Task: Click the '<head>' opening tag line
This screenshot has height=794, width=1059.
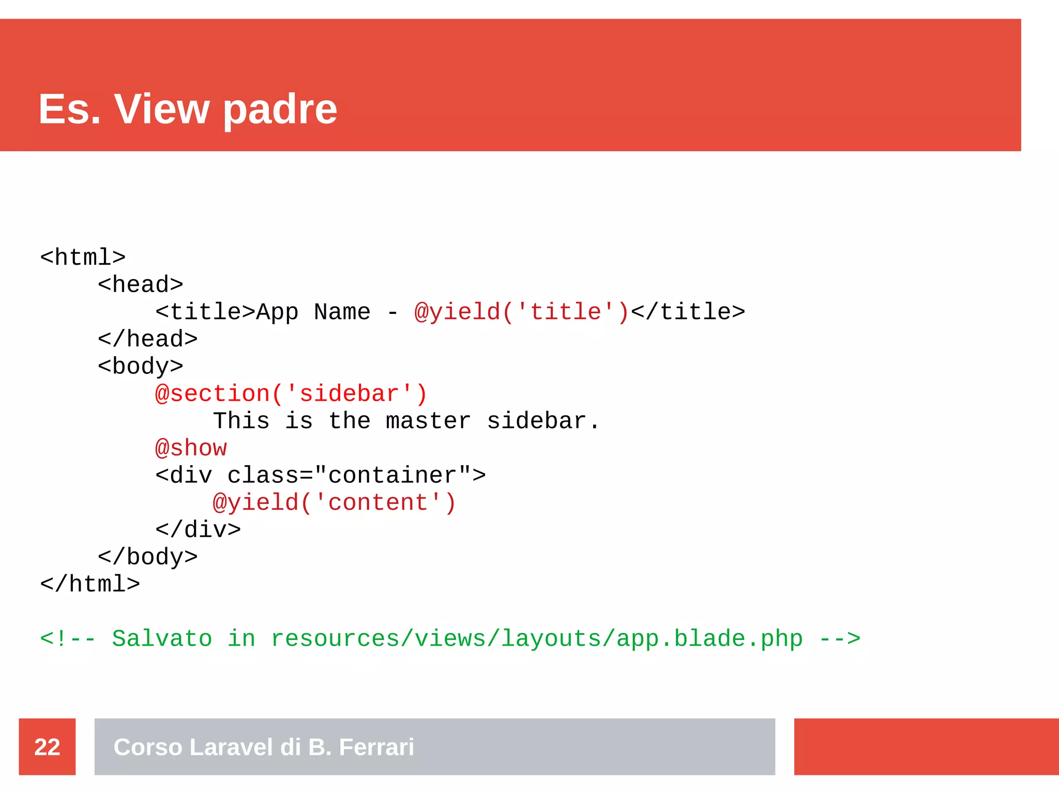Action: [x=141, y=285]
